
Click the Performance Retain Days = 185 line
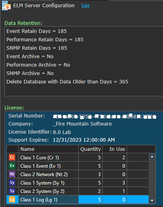tap(45, 40)
